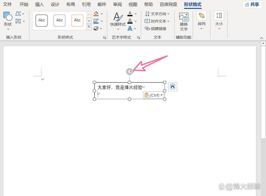The image size is (266, 196).
Task: Switch to the 审阅 tab
Action: tap(117, 4)
